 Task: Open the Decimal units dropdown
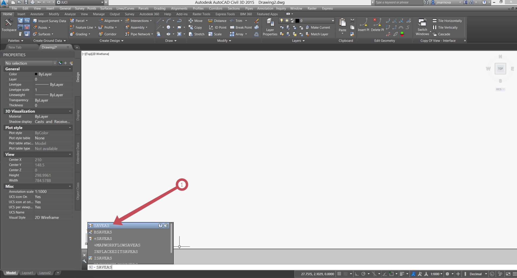click(x=478, y=274)
